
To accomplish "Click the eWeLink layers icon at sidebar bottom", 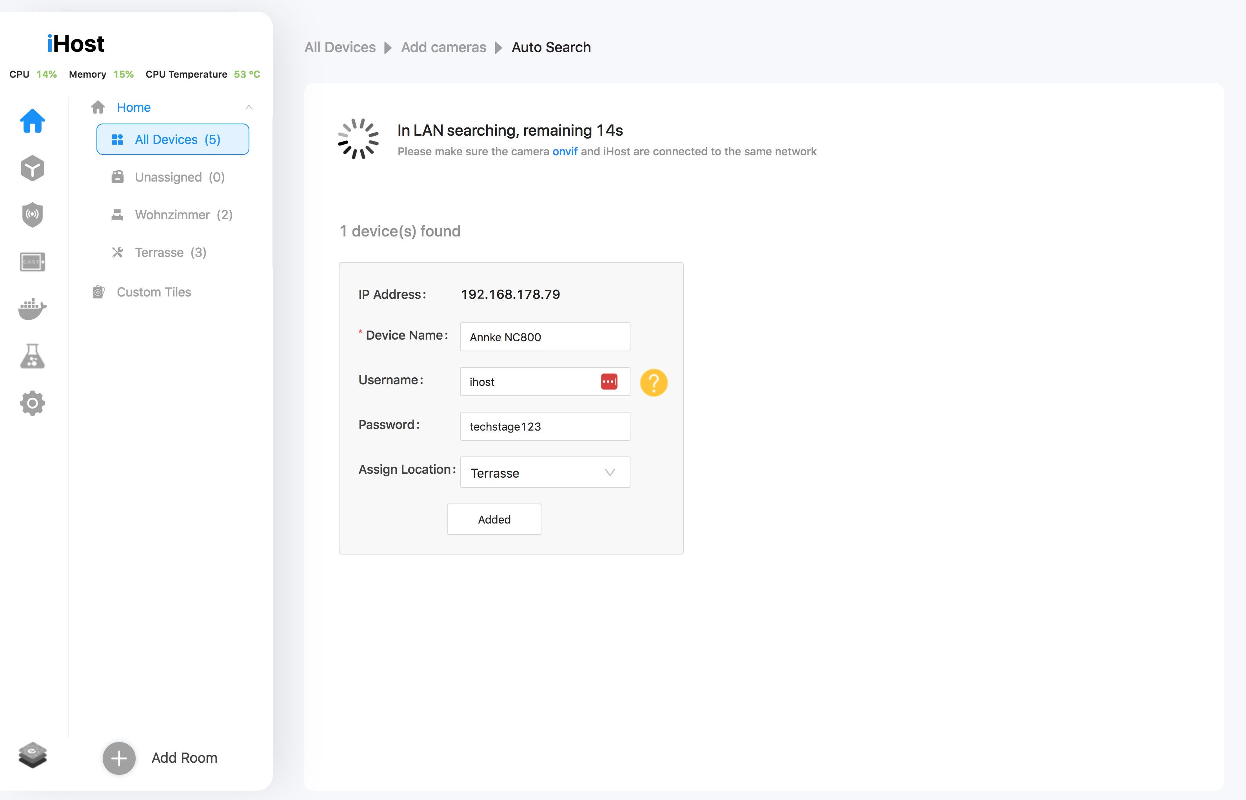I will (x=32, y=755).
